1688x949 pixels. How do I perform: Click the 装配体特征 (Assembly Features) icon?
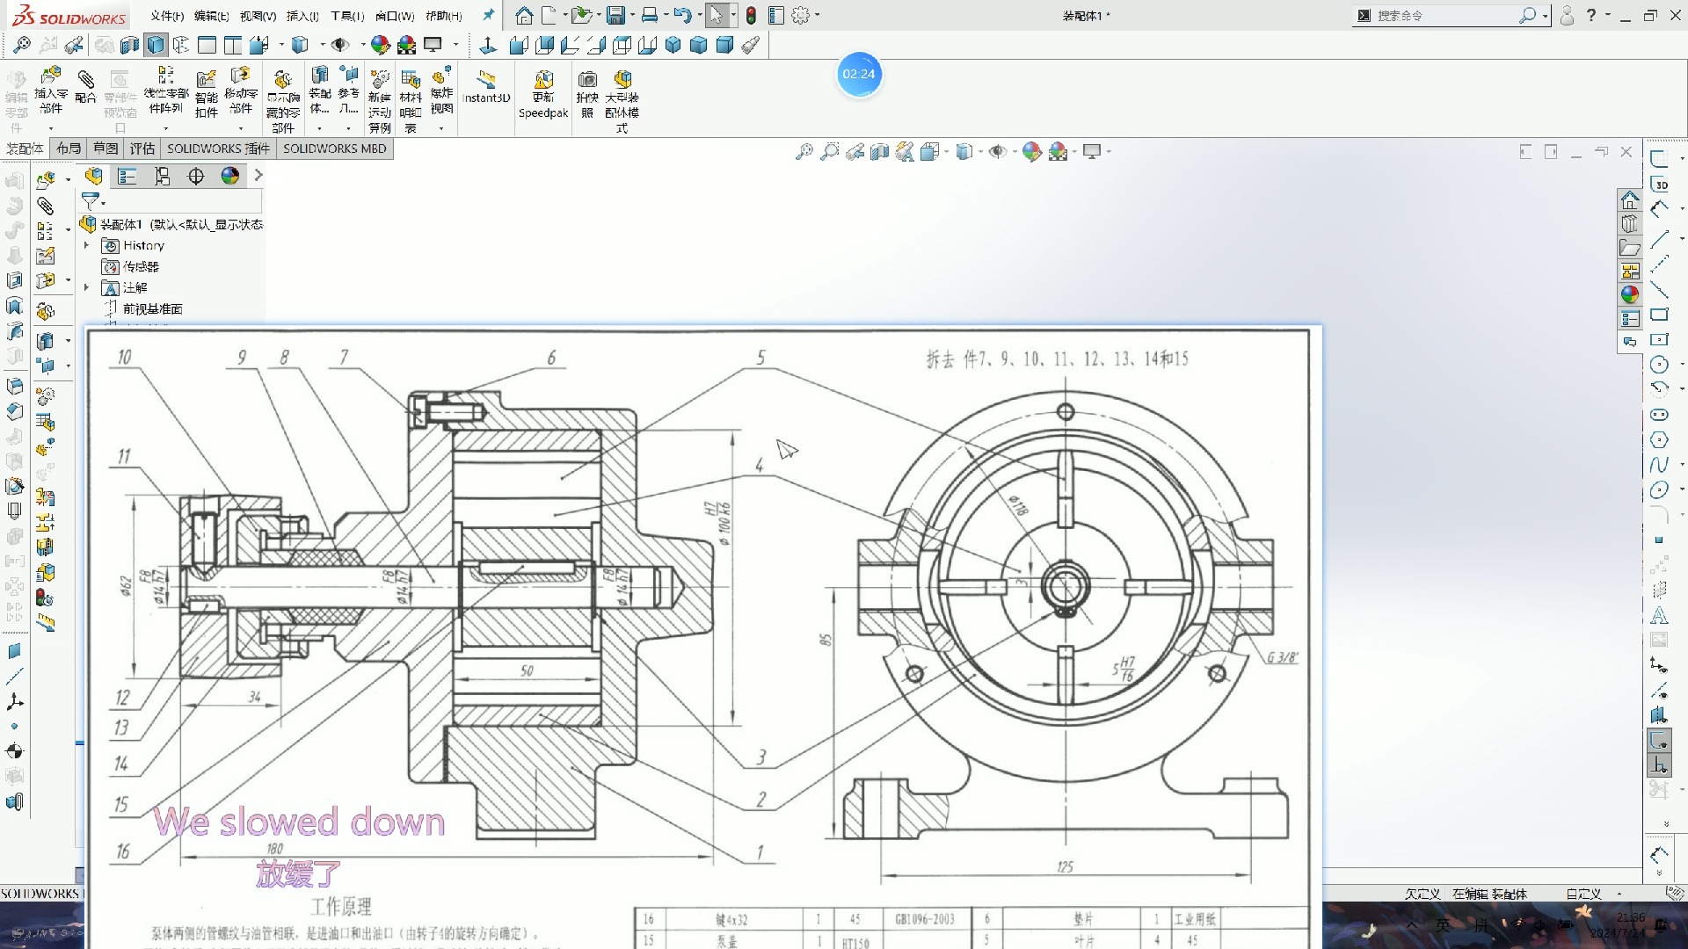[319, 91]
